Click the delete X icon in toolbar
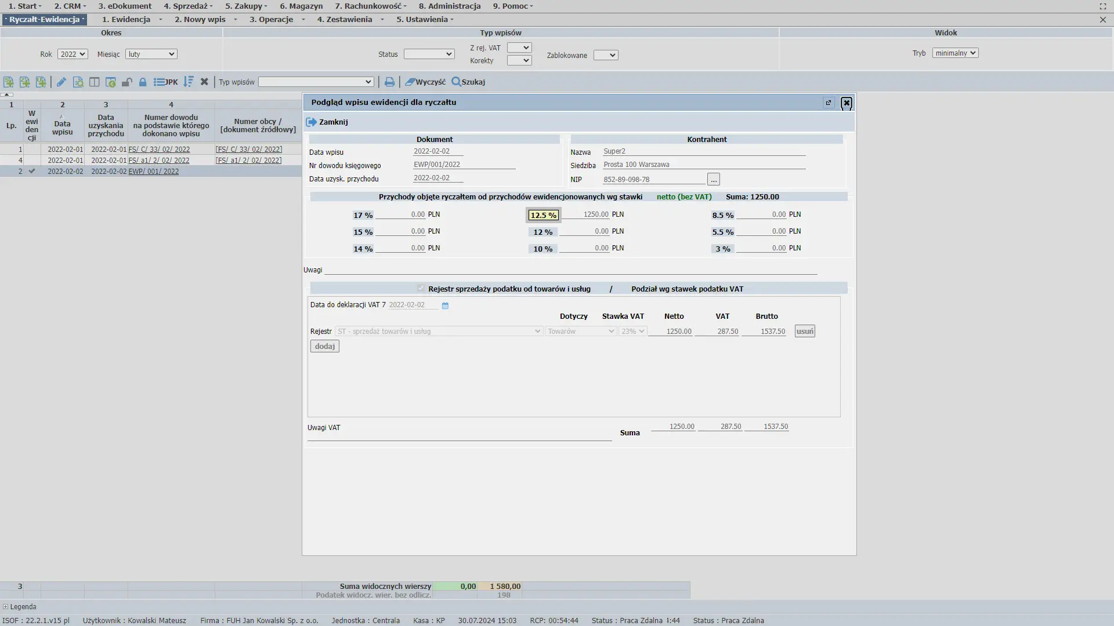The width and height of the screenshot is (1114, 626). tap(204, 82)
